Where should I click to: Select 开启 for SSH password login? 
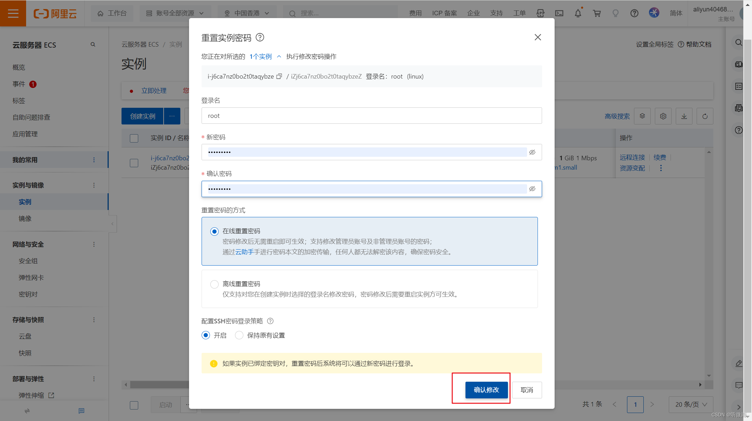tap(206, 335)
